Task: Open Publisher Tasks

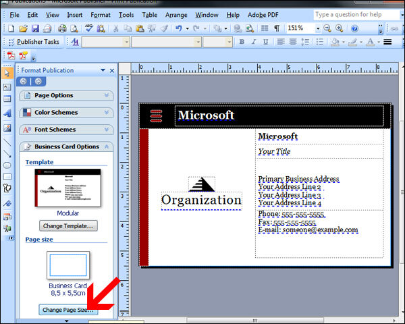Action: 34,42
